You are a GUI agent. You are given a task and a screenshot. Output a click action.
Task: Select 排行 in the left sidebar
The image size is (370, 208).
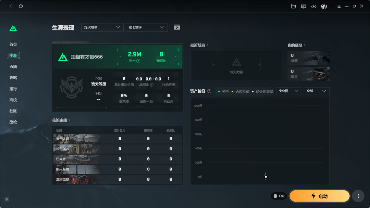pyautogui.click(x=13, y=89)
